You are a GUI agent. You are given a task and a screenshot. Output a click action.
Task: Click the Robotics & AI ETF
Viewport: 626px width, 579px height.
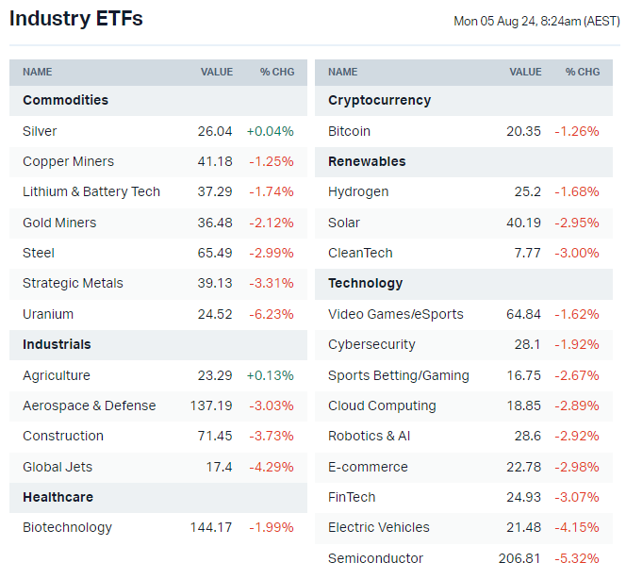pos(369,436)
